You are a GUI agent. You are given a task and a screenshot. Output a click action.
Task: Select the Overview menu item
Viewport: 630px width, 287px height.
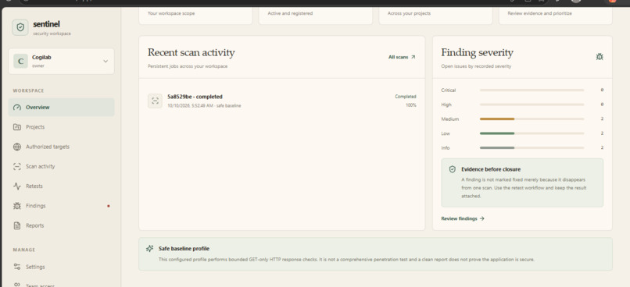[x=61, y=108]
